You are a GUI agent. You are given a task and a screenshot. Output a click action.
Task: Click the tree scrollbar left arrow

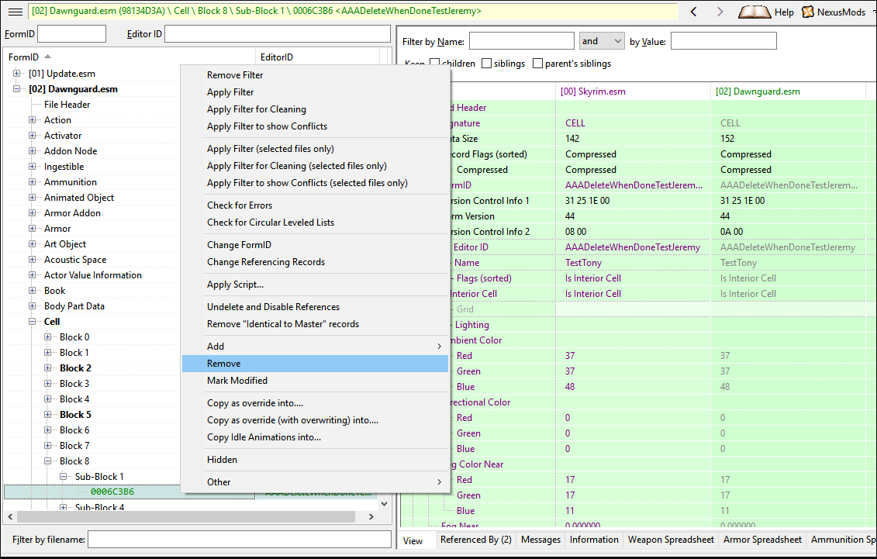(9, 517)
